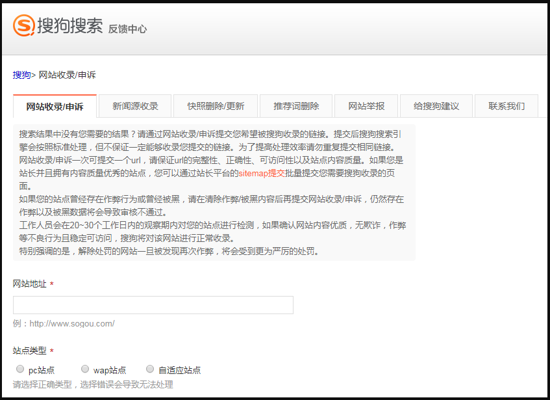Screen dimensions: 550x400
Task: Switch to the 给搜狗建议 tab
Action: tap(436, 106)
